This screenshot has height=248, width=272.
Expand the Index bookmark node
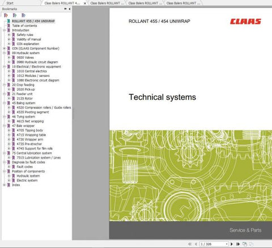tap(4, 185)
